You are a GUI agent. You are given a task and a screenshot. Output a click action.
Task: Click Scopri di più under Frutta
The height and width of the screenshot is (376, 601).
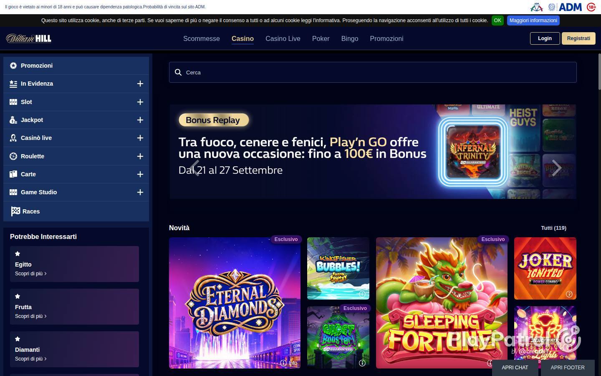(x=30, y=316)
